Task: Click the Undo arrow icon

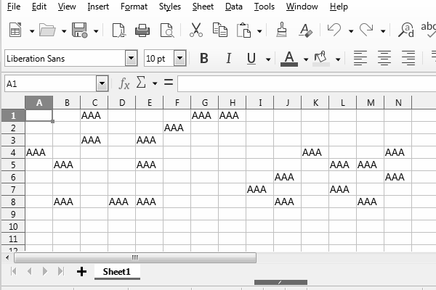Action: tap(334, 30)
